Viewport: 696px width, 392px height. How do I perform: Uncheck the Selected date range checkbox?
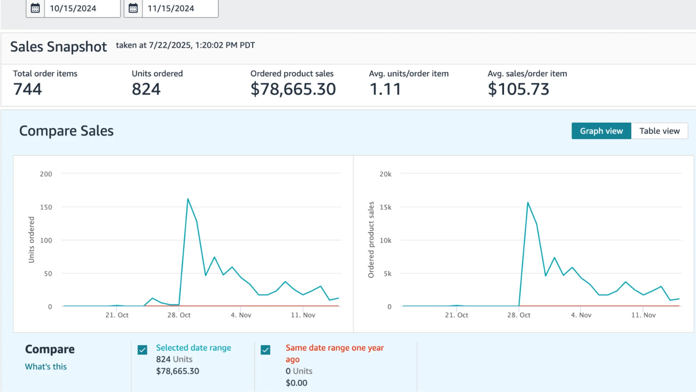coord(142,350)
